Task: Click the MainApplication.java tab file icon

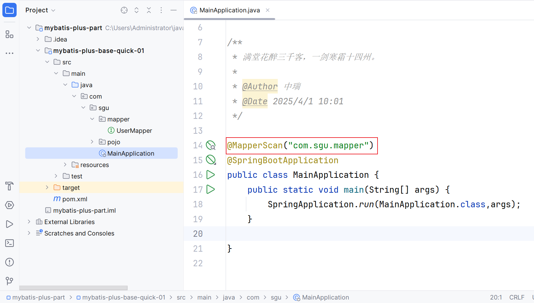Action: tap(194, 10)
